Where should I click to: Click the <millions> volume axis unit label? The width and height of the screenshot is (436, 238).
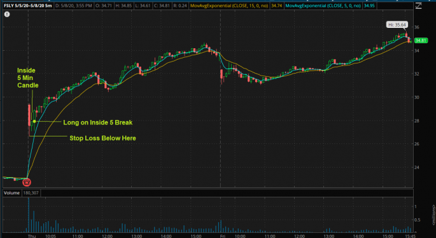pos(433,215)
